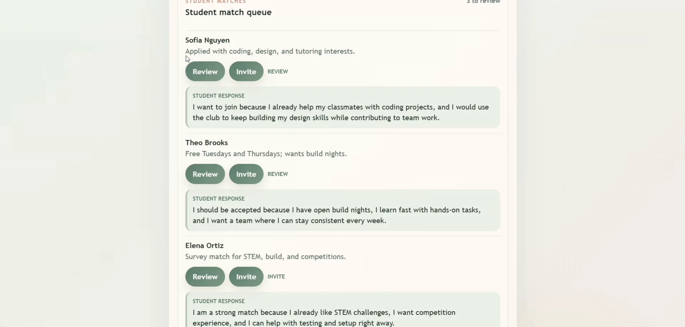Click Elena's INVITE status label
Screen dimensions: 685x327
pyautogui.click(x=276, y=277)
